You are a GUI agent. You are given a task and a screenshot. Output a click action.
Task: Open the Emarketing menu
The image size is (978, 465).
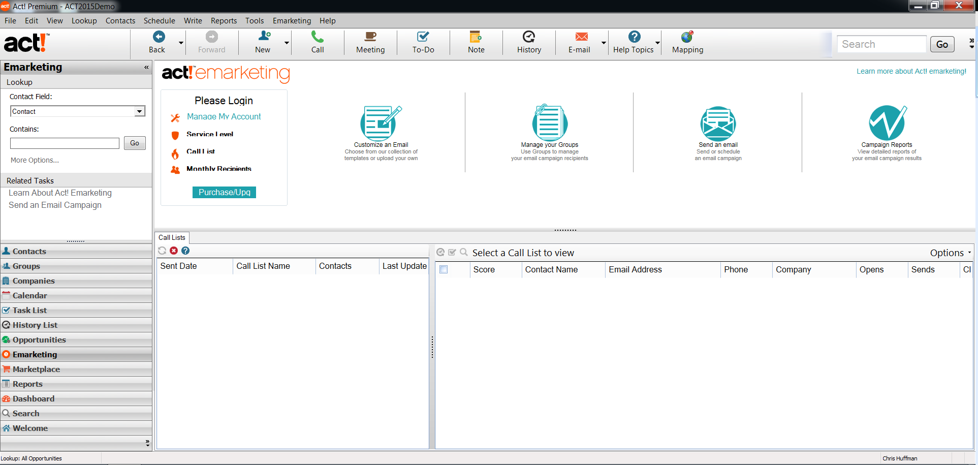[292, 21]
